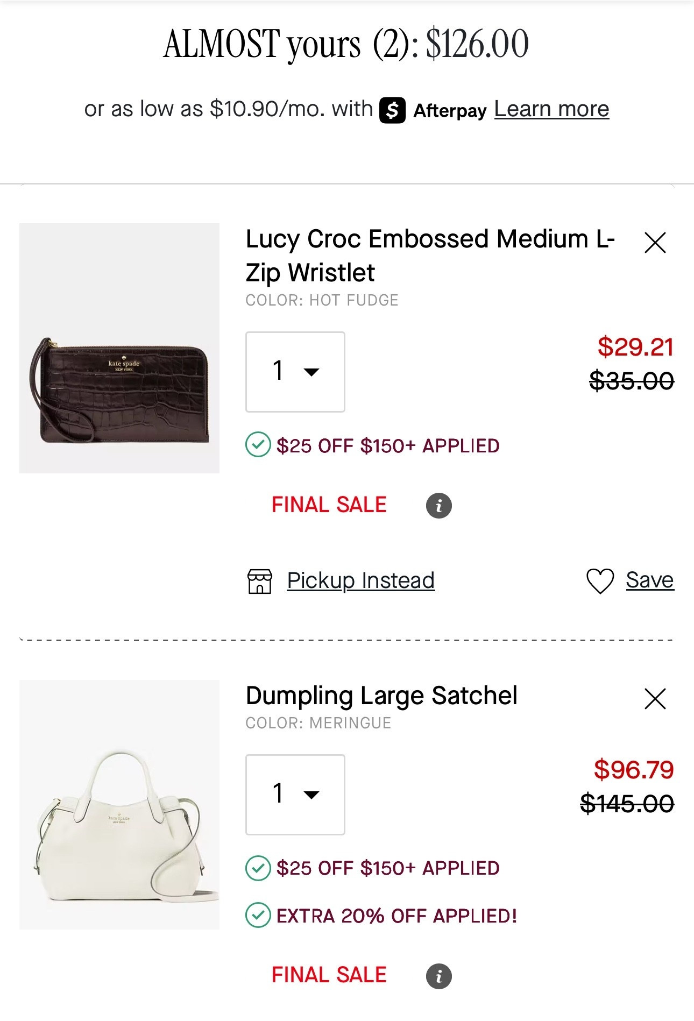Click the FINAL SALE label on the satchel
The image size is (694, 1021).
[329, 974]
